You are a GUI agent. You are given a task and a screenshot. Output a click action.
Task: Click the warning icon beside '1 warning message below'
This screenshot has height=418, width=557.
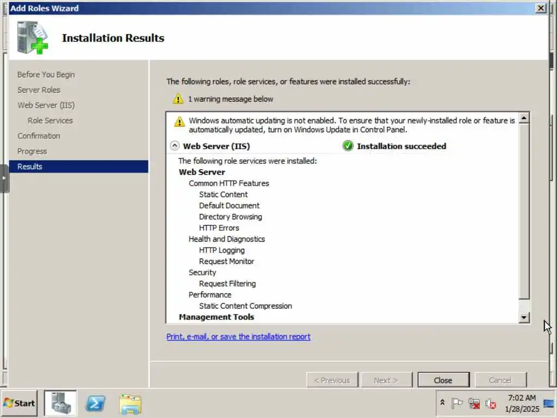click(178, 99)
